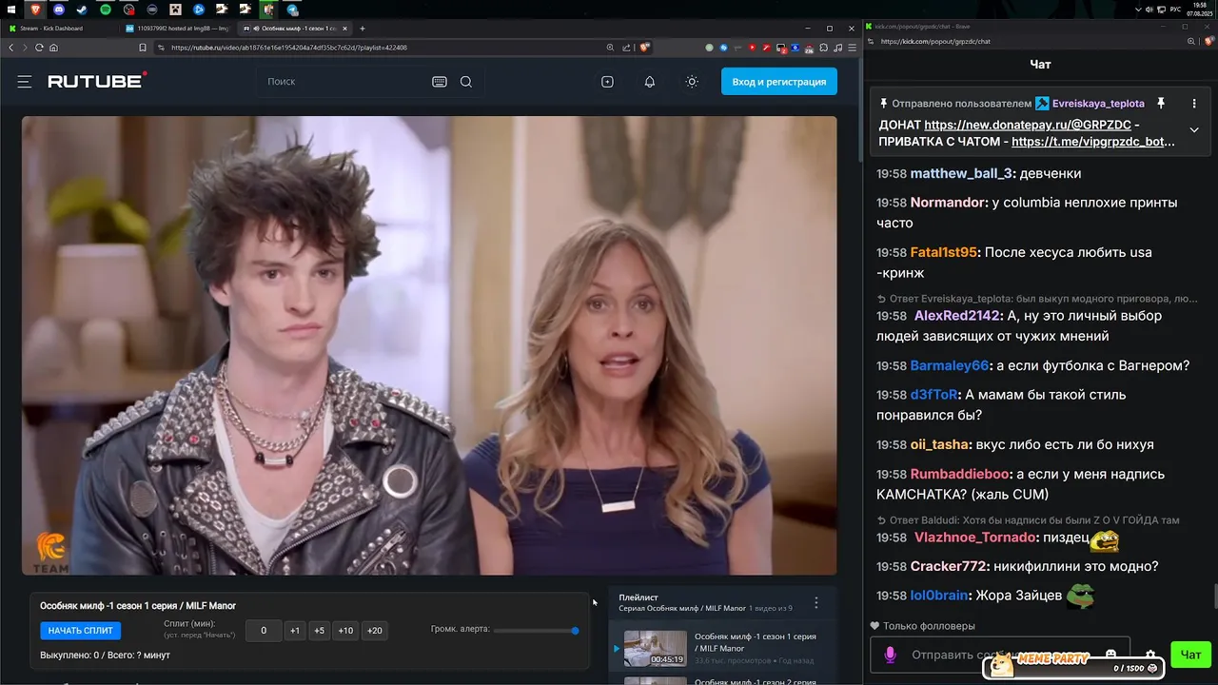Viewport: 1218px width, 685px height.
Task: Click username matthew_ball_3 in chat
Action: coord(961,173)
